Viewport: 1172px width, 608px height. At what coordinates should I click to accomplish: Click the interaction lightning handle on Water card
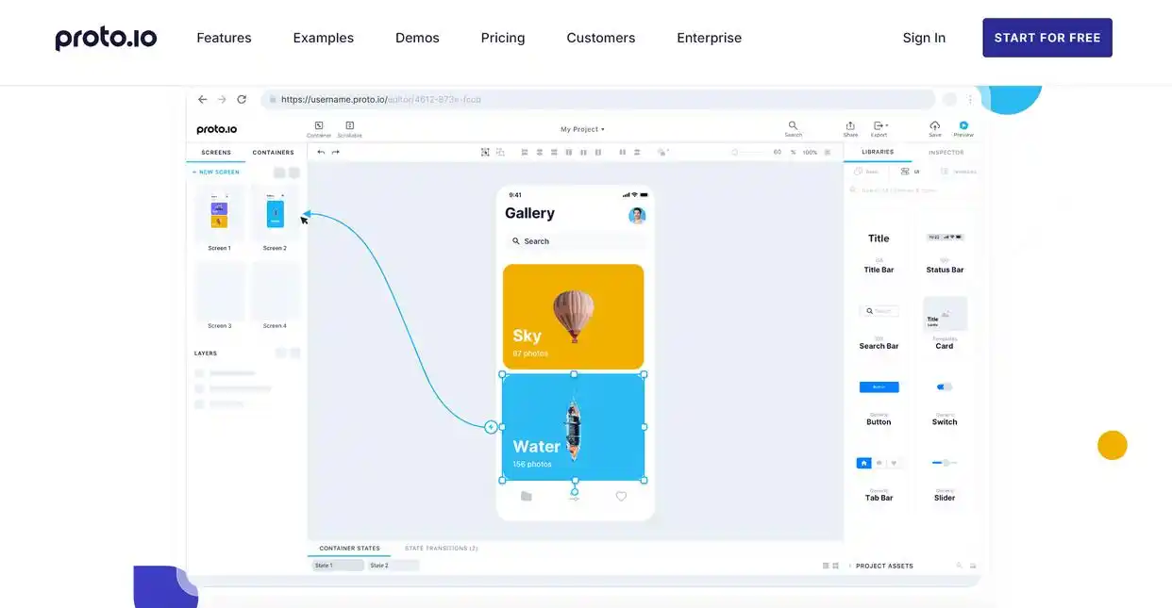tap(491, 427)
